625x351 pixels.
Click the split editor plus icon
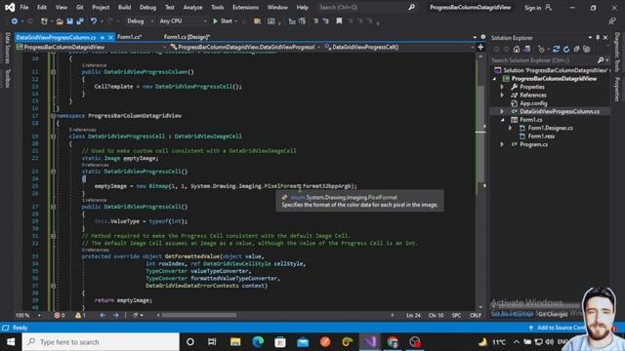[x=480, y=47]
